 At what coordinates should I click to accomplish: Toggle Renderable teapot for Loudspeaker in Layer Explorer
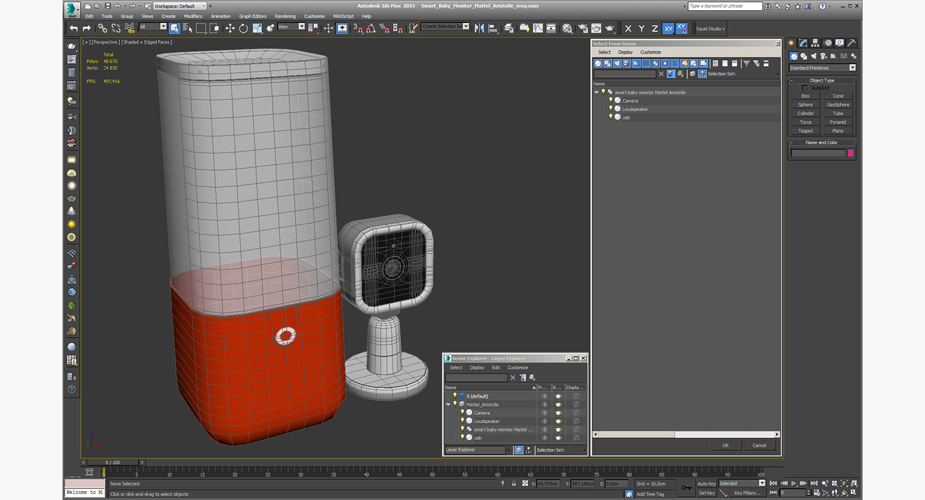pos(559,421)
